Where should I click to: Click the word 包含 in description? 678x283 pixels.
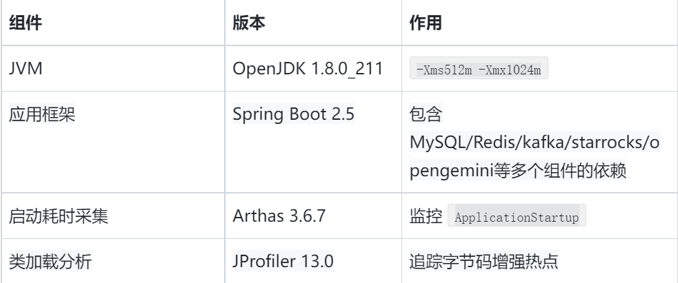coord(426,114)
